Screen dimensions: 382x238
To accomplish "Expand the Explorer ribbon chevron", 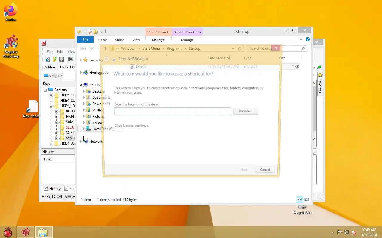I will [x=301, y=39].
